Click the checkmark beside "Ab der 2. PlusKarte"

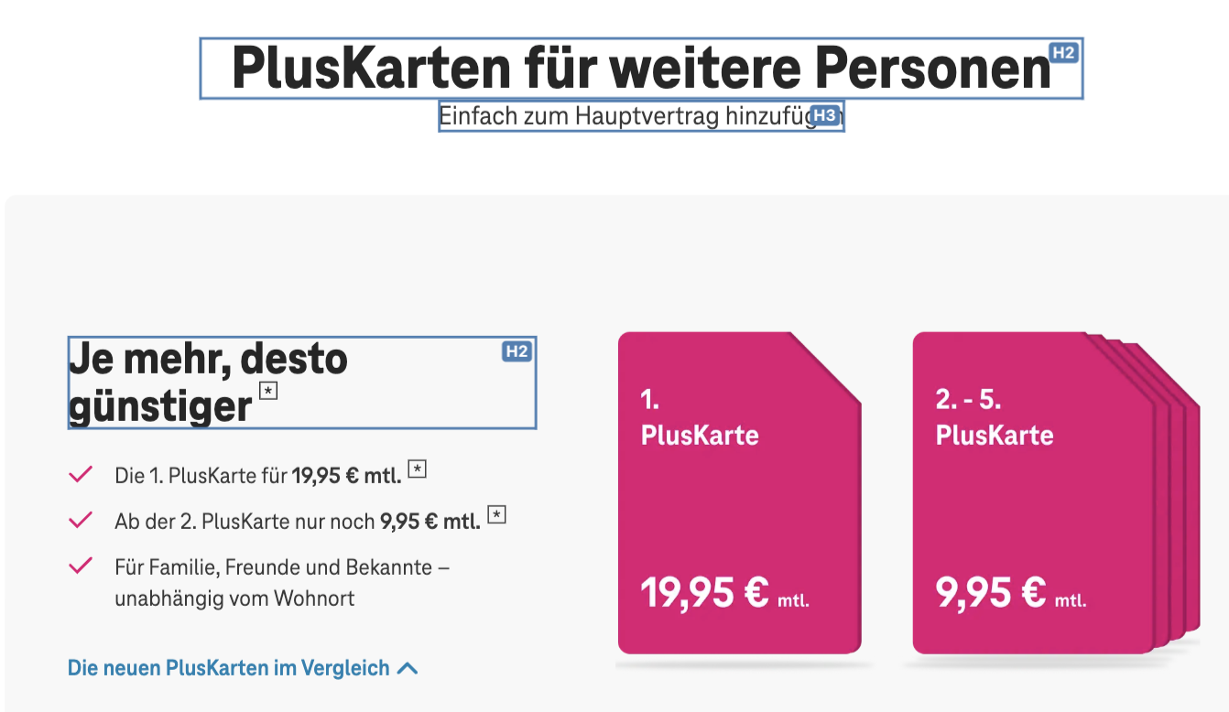81,520
